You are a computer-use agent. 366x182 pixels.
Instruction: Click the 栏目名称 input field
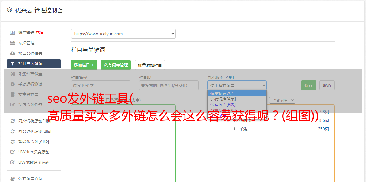(x=101, y=85)
